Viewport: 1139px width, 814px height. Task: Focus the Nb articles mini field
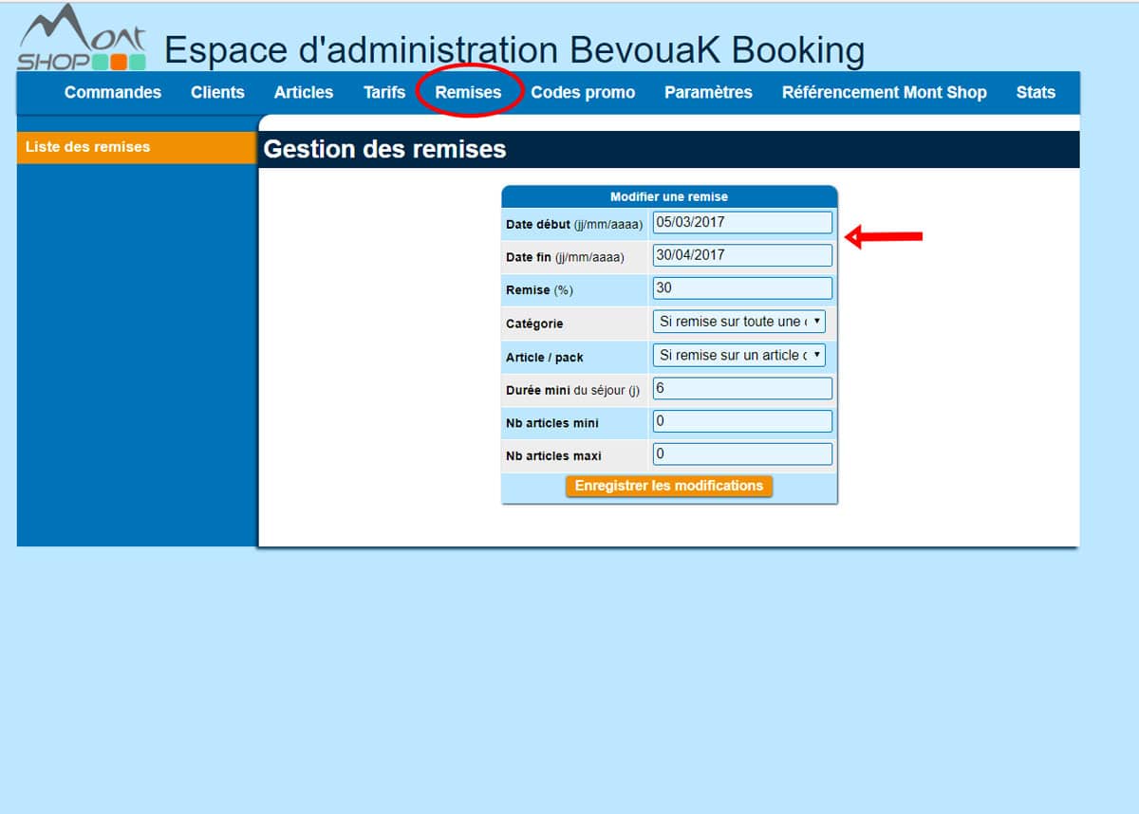point(742,421)
